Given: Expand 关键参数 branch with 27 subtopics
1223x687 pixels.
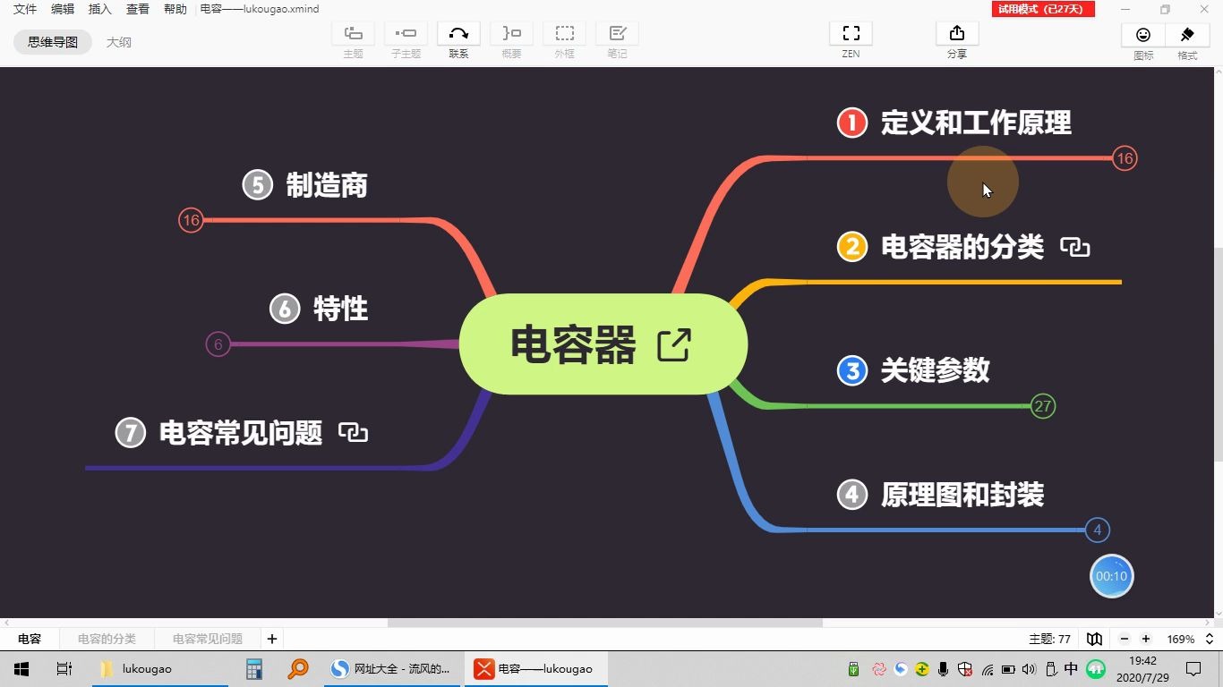Looking at the screenshot, I should [1043, 406].
